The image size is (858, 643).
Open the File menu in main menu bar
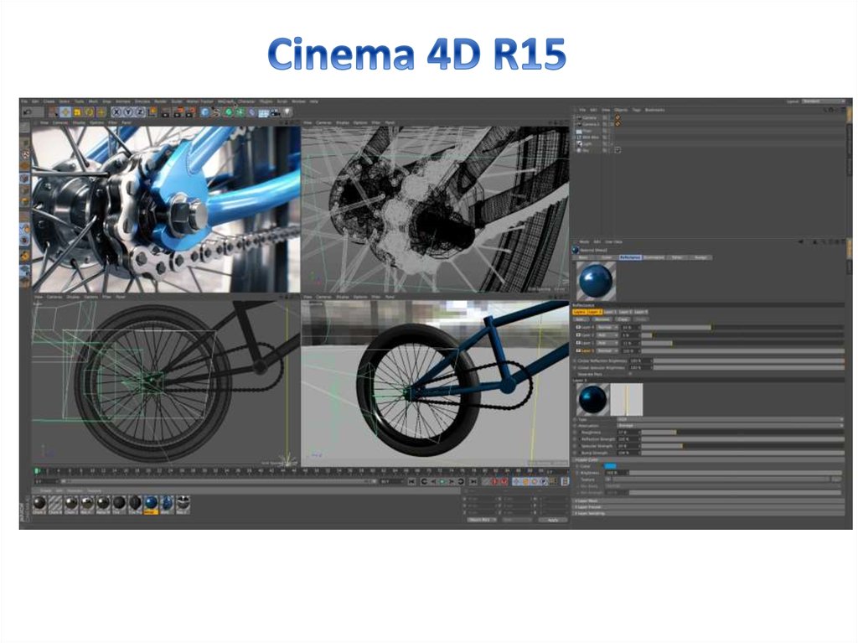pyautogui.click(x=24, y=102)
